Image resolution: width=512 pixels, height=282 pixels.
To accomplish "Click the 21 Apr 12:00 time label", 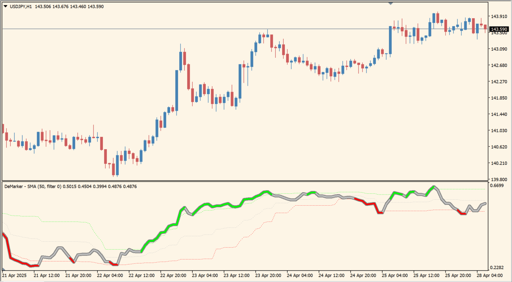I will tap(47, 275).
